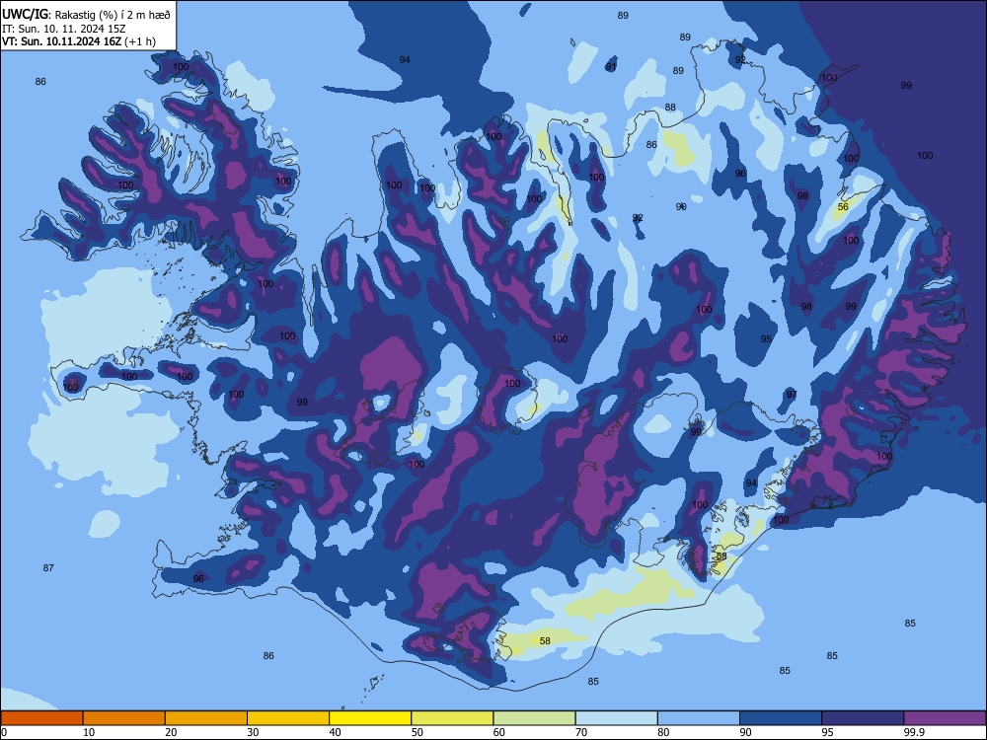Pick the purple 99.9+ legend swatch

tap(945, 718)
